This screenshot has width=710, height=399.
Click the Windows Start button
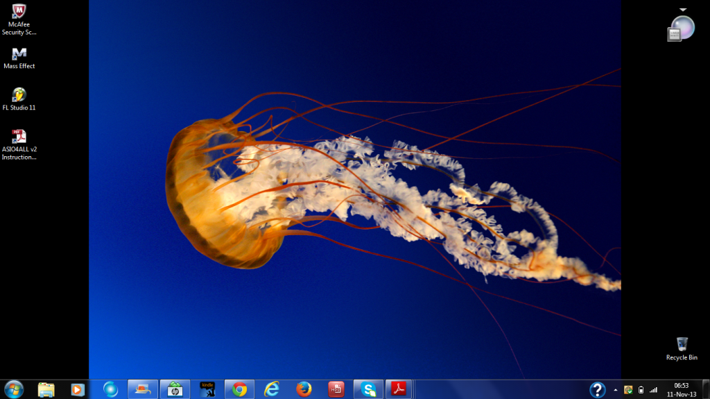tap(12, 389)
